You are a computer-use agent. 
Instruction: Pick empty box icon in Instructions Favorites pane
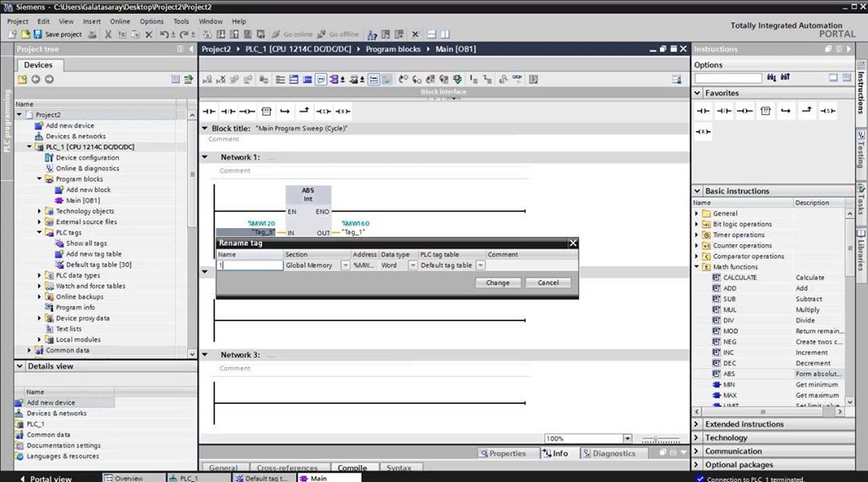click(x=765, y=111)
